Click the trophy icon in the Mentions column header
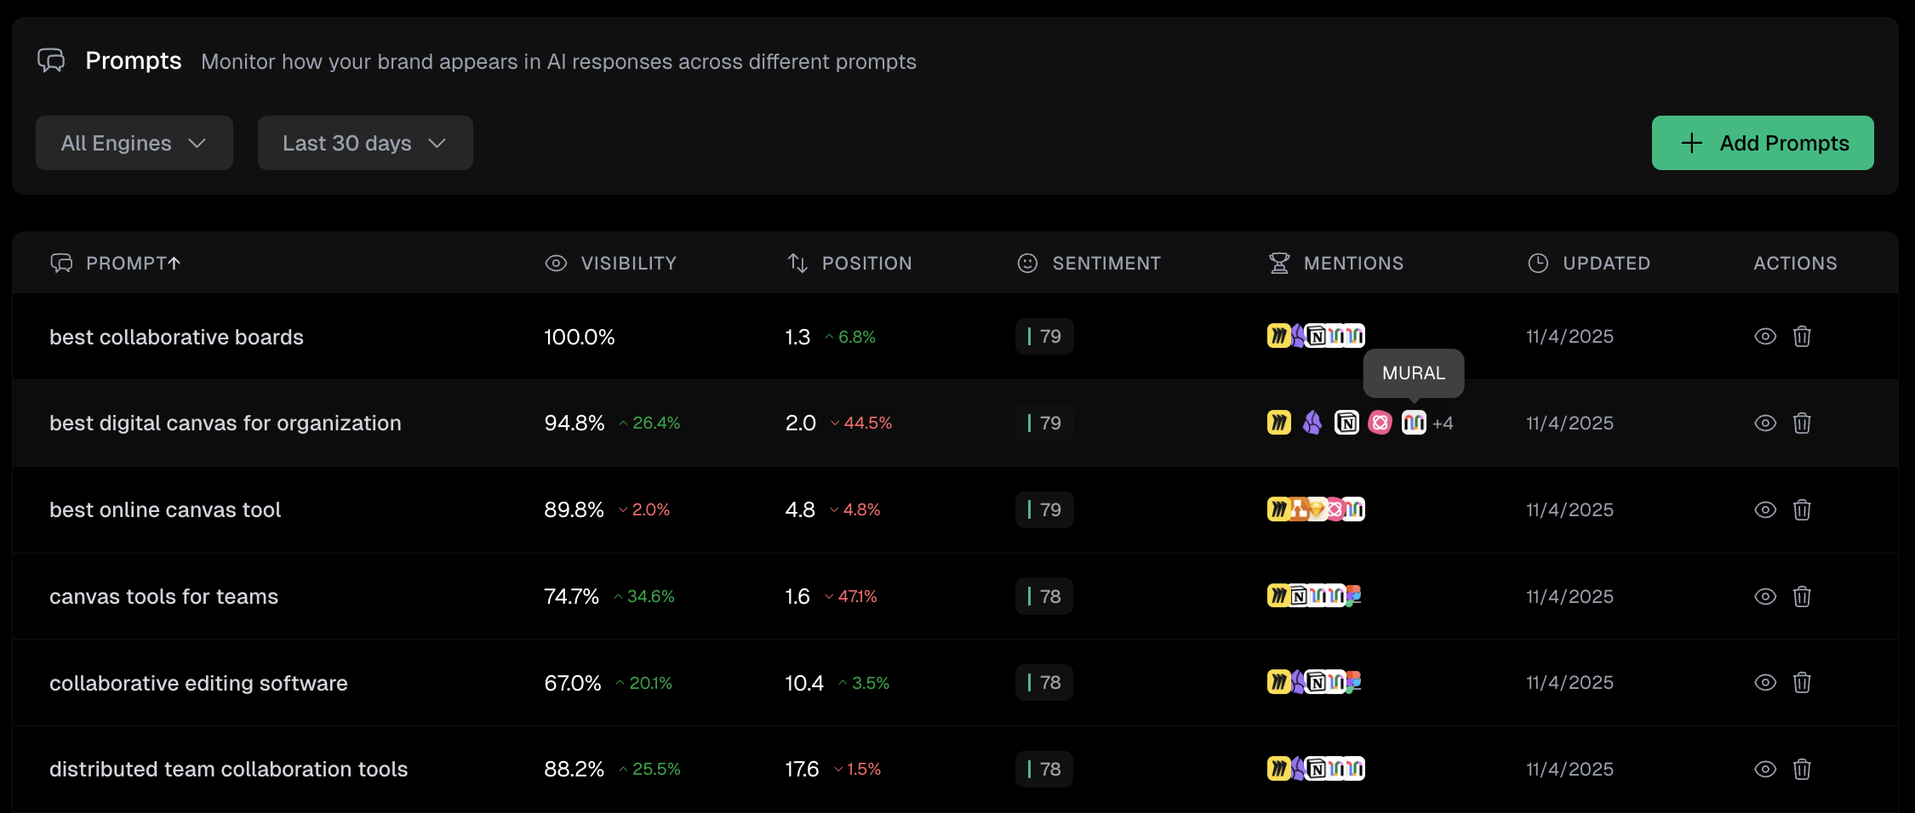 pyautogui.click(x=1279, y=263)
